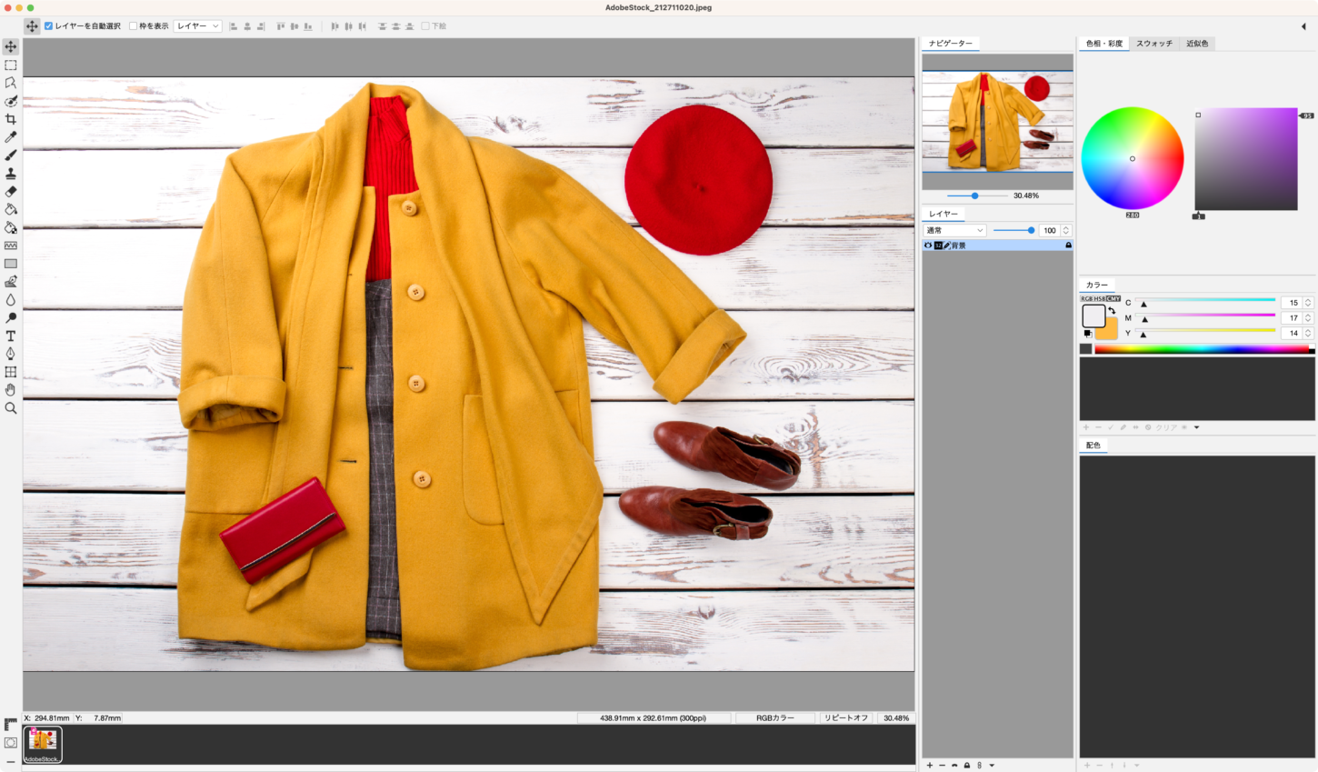Screen dimensions: 1318x772
Task: Switch to the スウォッチ tab
Action: click(1154, 44)
